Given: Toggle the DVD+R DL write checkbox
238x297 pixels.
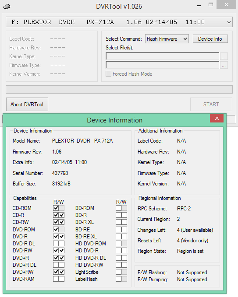Looking at the screenshot, I should pyautogui.click(x=61, y=265).
